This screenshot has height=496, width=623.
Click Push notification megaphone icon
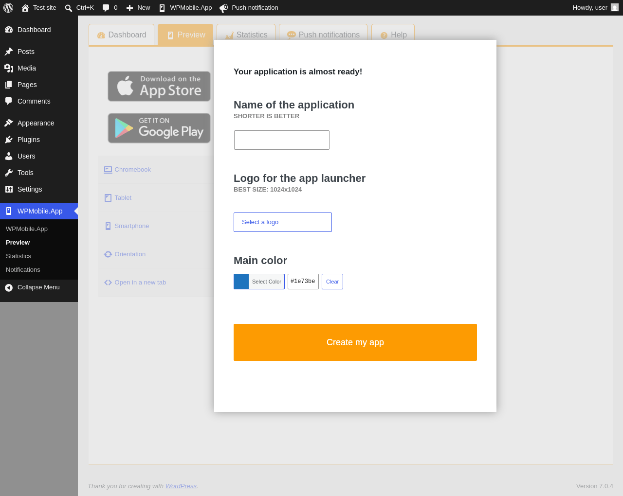[224, 8]
